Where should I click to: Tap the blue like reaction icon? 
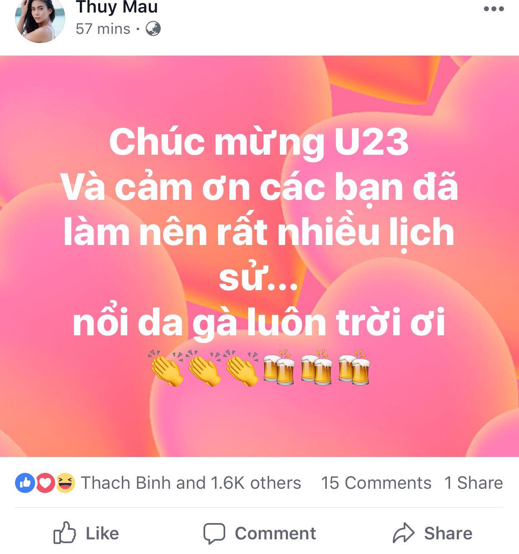(x=25, y=483)
